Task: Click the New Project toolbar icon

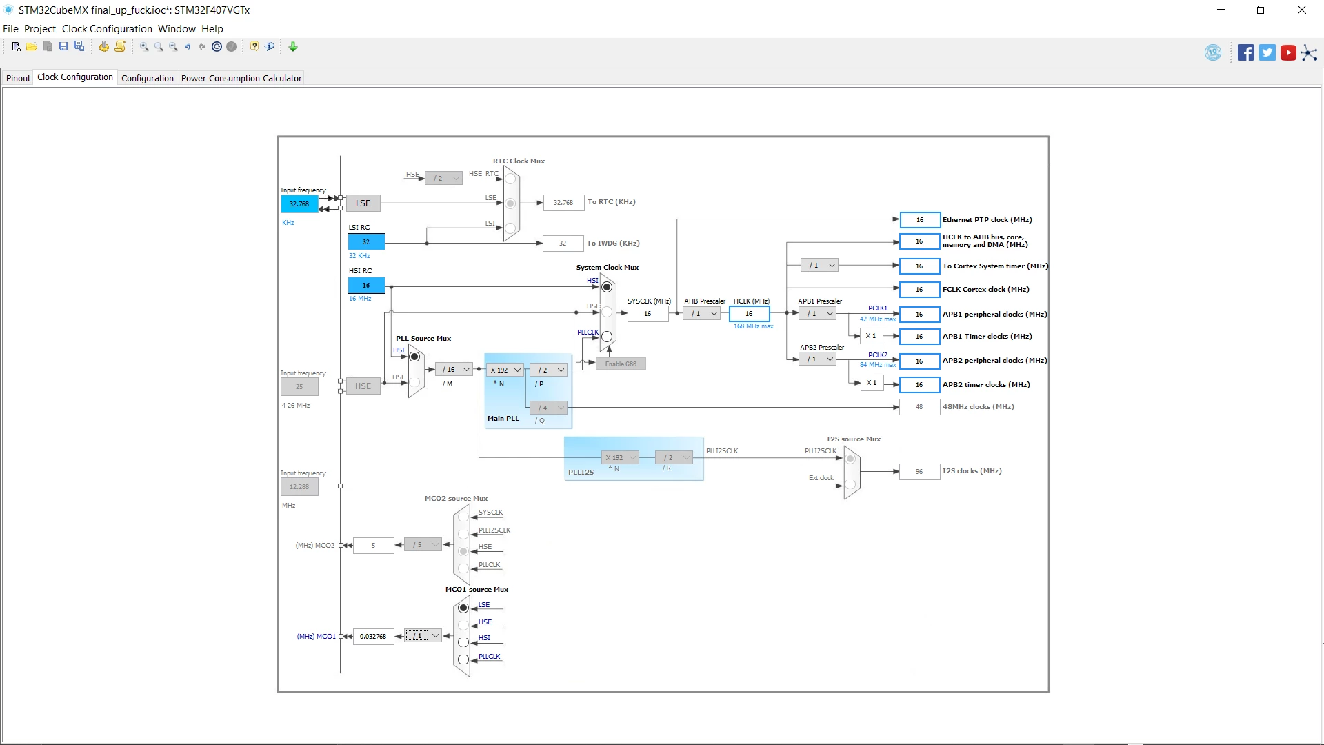Action: (17, 46)
